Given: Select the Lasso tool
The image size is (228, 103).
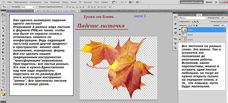Looking at the screenshot, I should pyautogui.click(x=3, y=21).
